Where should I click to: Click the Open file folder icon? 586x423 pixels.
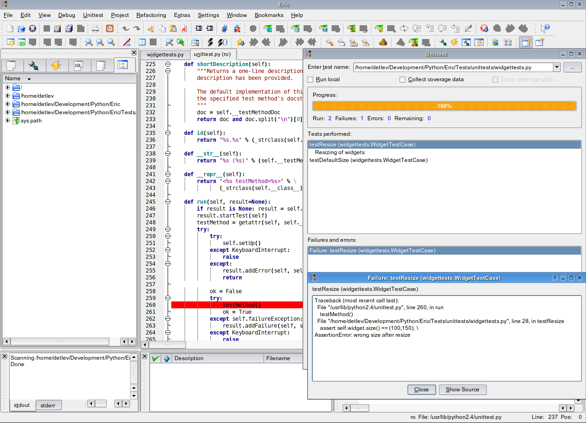21,28
